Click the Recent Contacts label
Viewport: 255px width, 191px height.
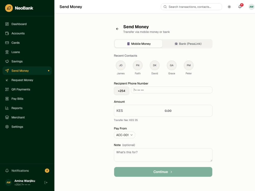pyautogui.click(x=125, y=56)
